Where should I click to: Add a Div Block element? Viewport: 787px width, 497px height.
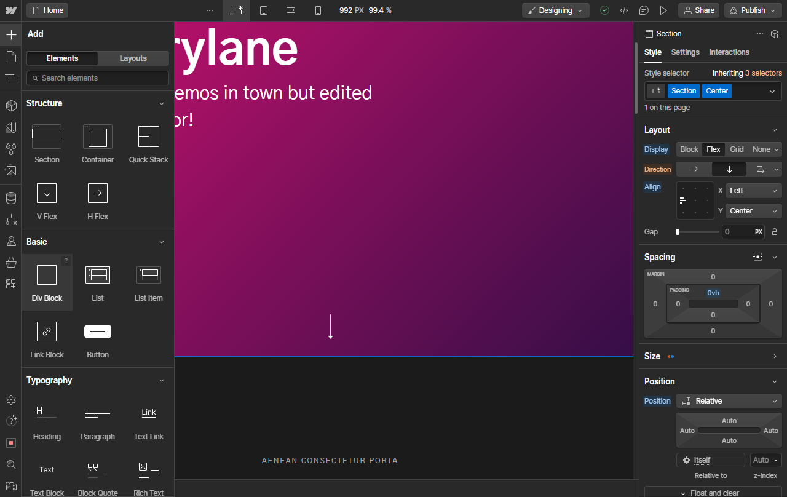click(x=47, y=282)
